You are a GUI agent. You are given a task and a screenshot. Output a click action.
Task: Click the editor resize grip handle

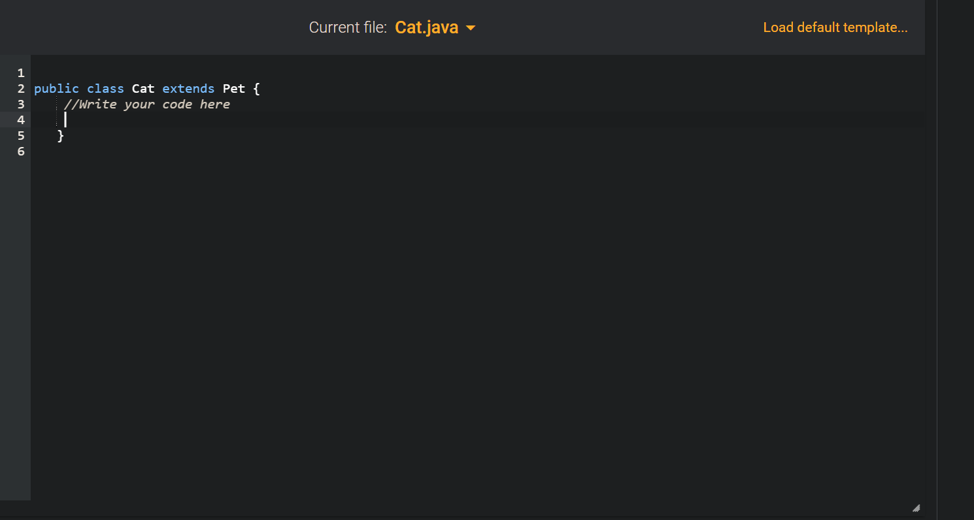point(916,508)
